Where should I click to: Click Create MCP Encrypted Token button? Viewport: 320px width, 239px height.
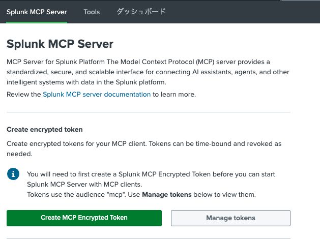pyautogui.click(x=84, y=218)
